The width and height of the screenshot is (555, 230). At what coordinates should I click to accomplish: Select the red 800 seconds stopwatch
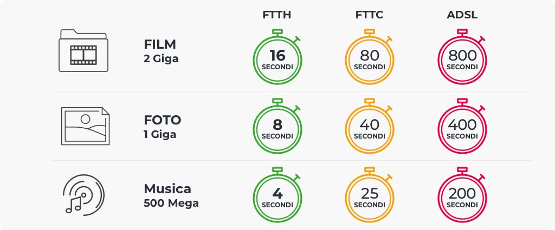[x=462, y=57]
